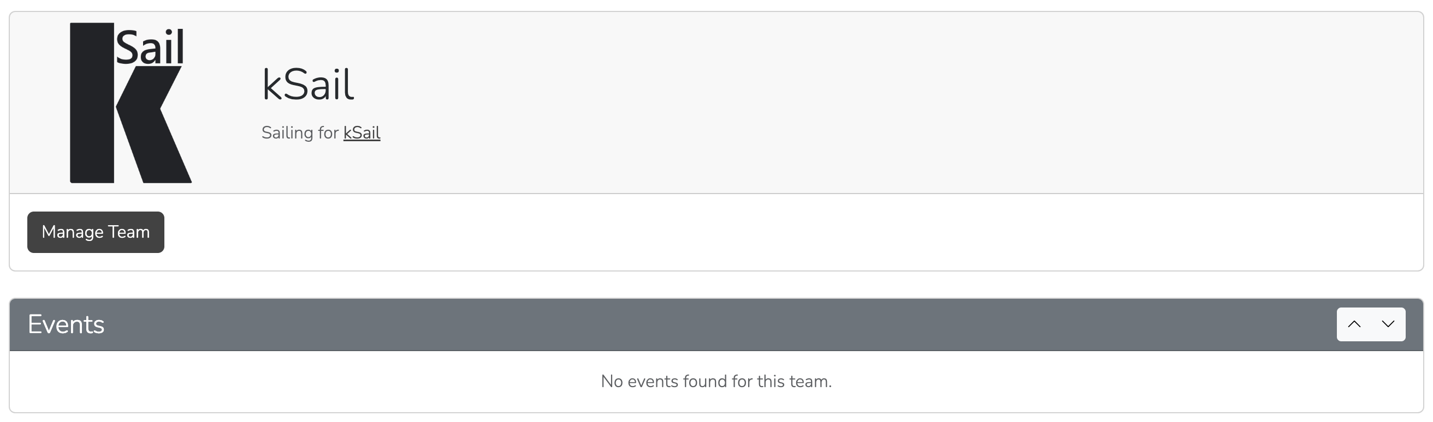Expand Events panel with down chevron
This screenshot has height=422, width=1433.
pyautogui.click(x=1388, y=324)
